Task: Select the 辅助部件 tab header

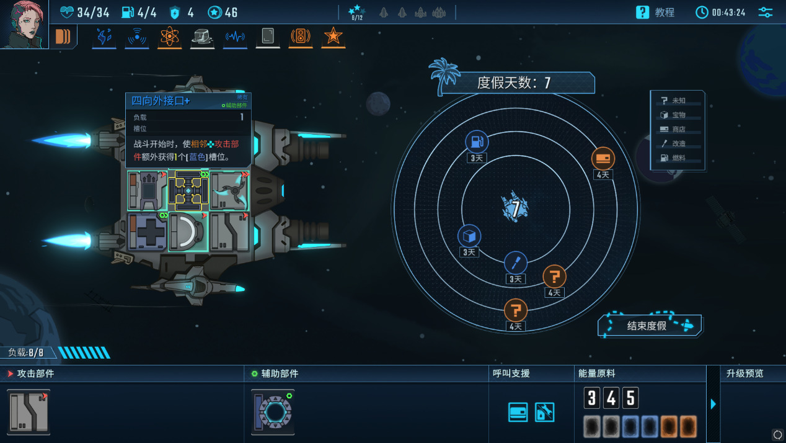Action: (275, 374)
